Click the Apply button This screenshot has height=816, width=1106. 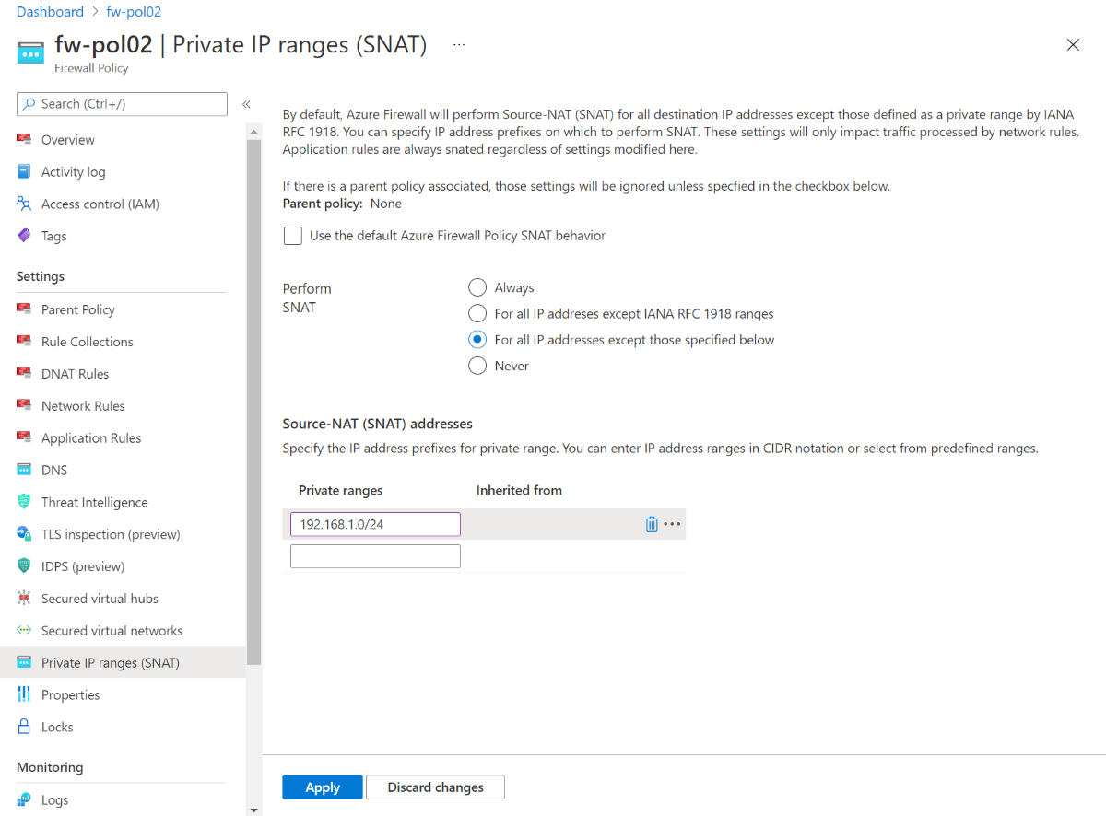[x=323, y=787]
